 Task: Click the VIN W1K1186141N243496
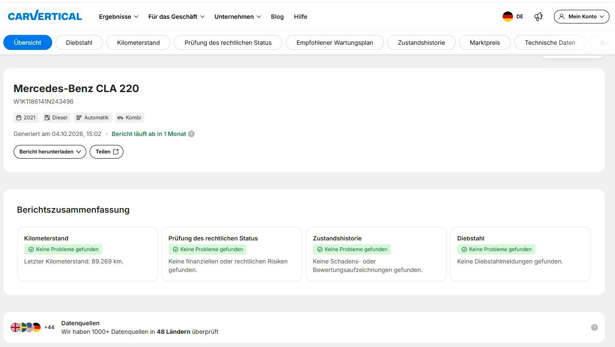(x=44, y=101)
